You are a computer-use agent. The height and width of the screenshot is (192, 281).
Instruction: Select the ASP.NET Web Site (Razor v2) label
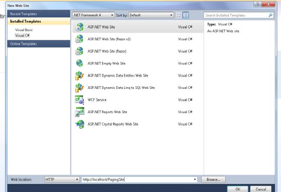pyautogui.click(x=109, y=39)
